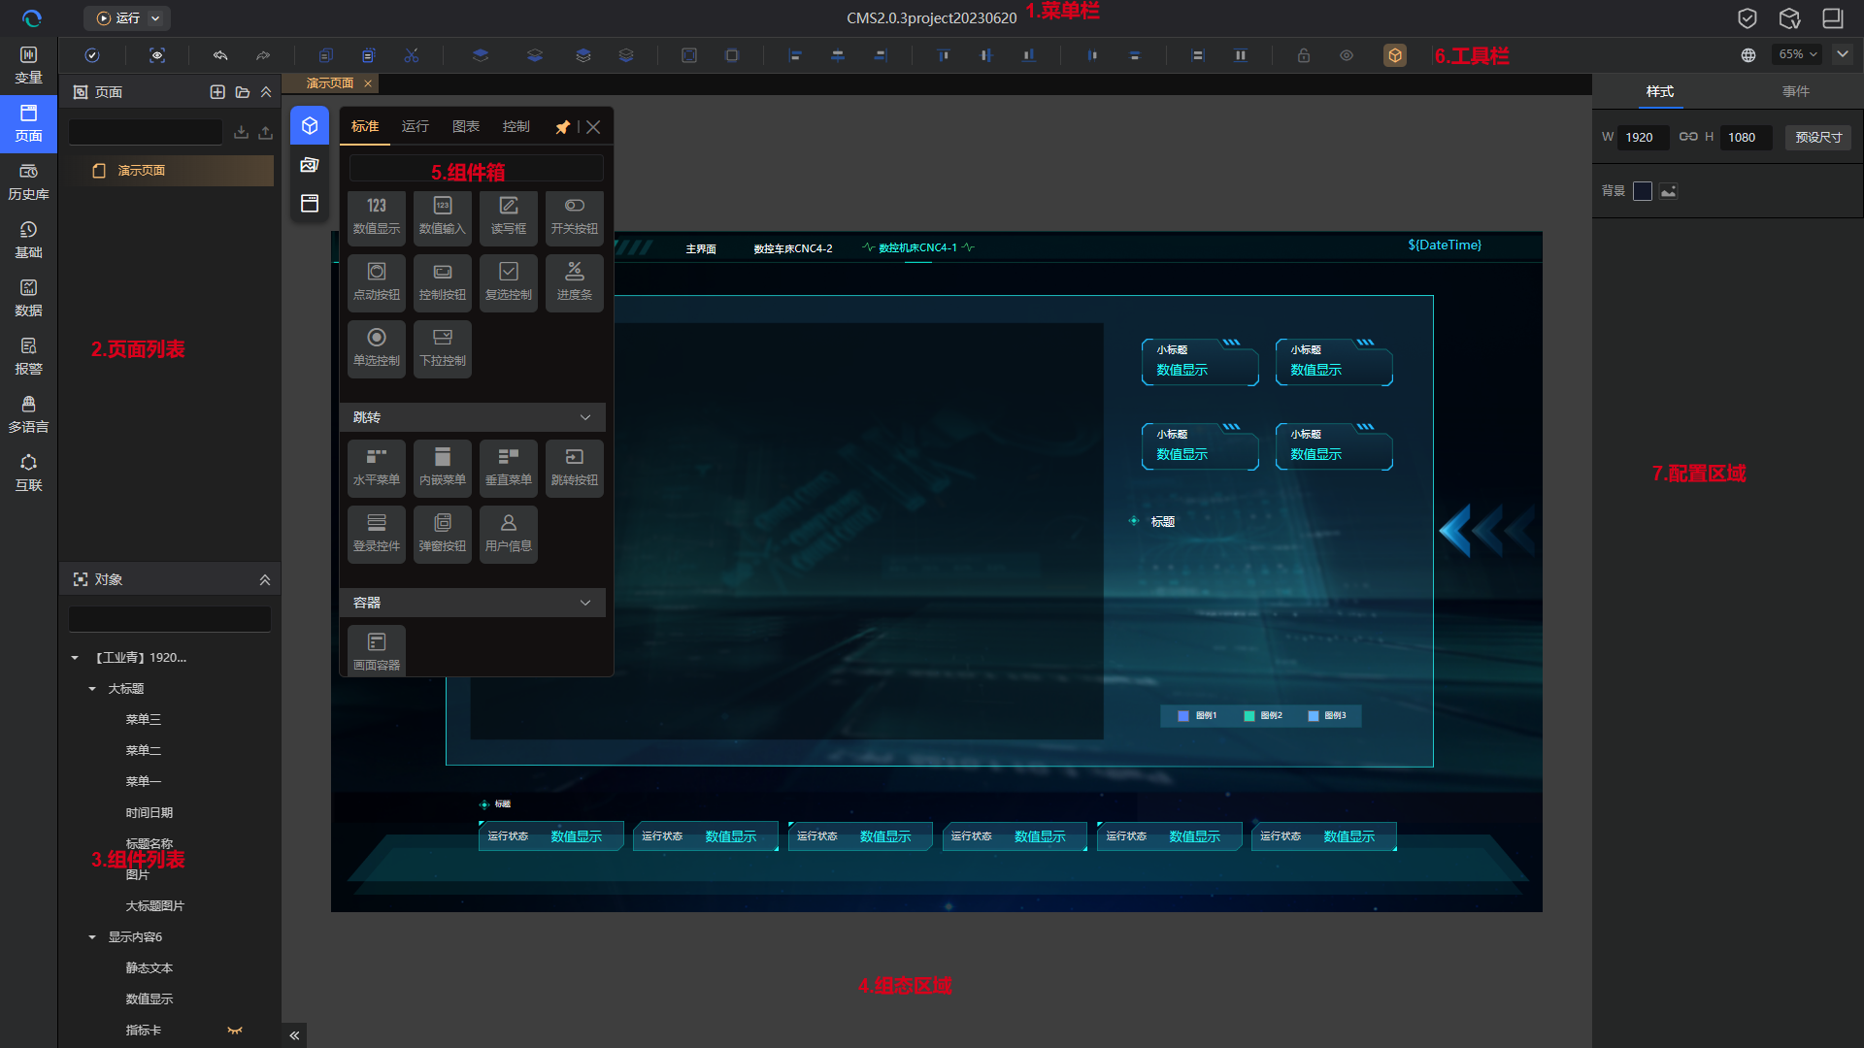Click the align left icon in toolbar
1864x1048 pixels.
[795, 55]
